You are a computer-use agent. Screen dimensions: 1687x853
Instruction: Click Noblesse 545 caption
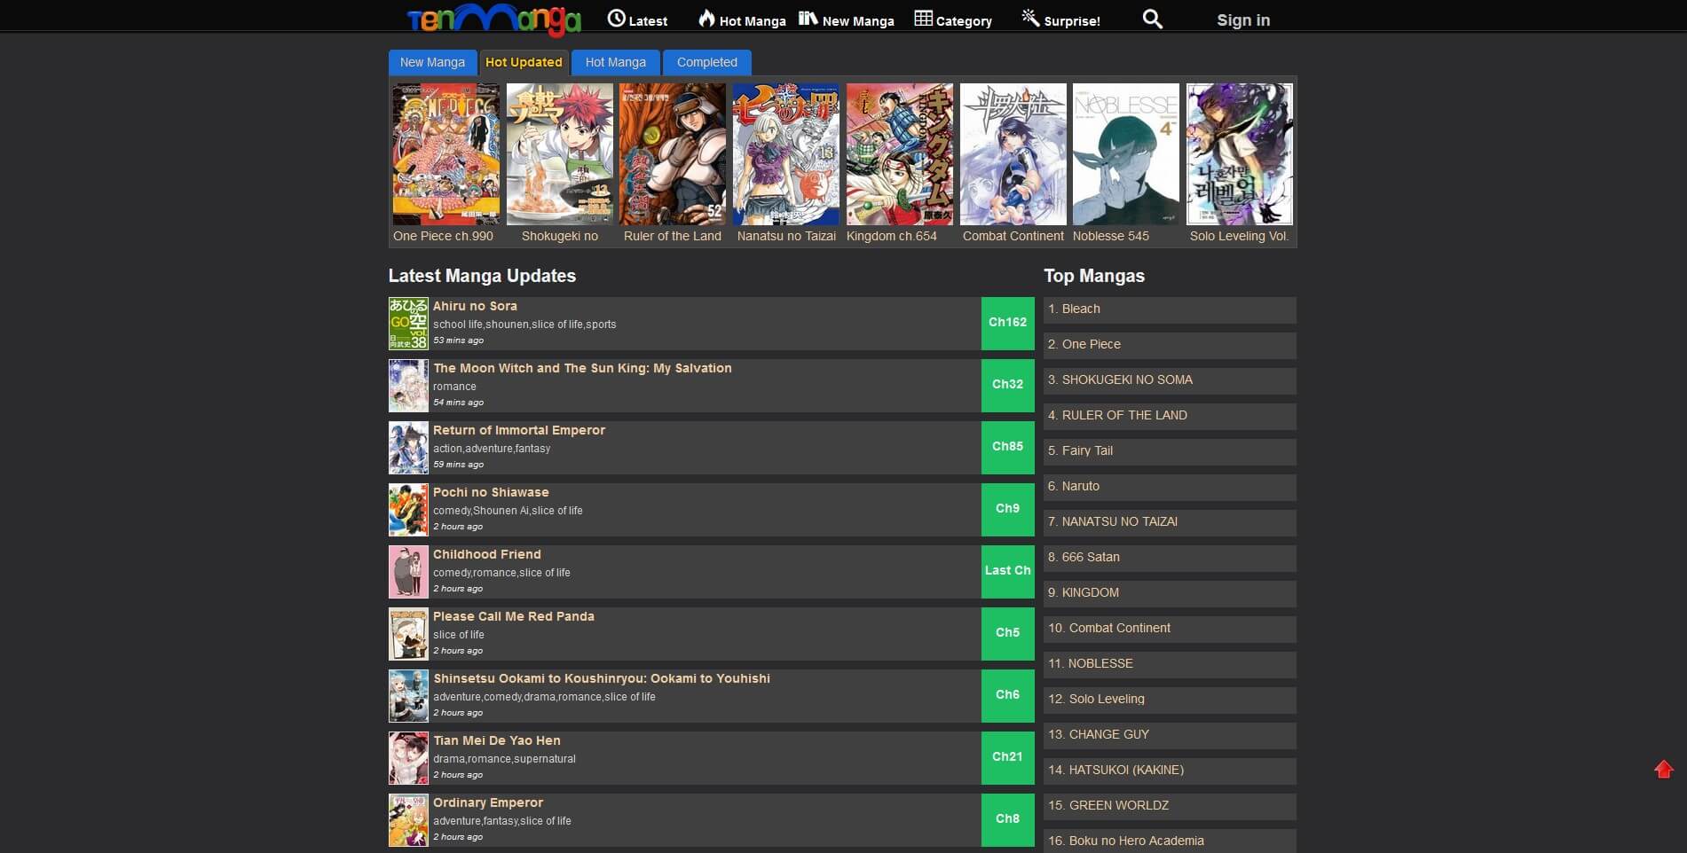tap(1111, 236)
